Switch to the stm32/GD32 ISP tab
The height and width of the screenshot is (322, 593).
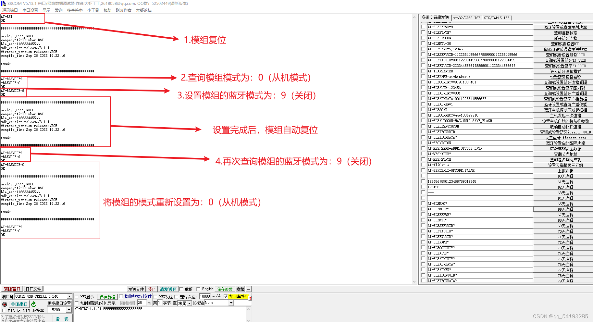point(466,18)
